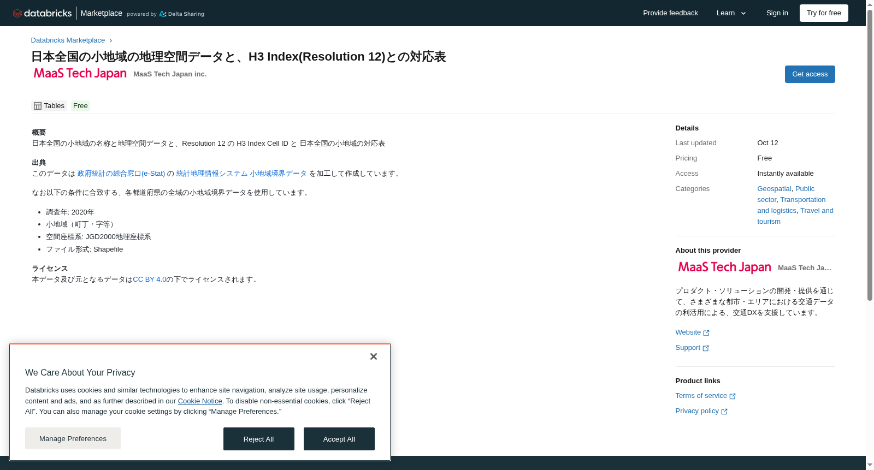Viewport: 874px width, 470px height.
Task: Click MaaS Tech Japan logo in provider section
Action: pyautogui.click(x=724, y=267)
